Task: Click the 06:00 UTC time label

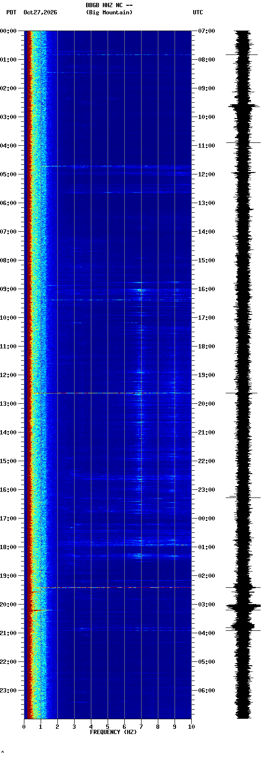Action: [207, 691]
